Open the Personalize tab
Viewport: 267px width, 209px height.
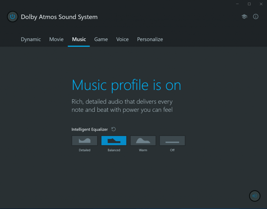150,39
